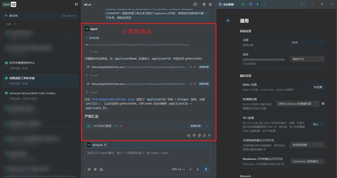Open the 主题 Dark dropdown
The width and height of the screenshot is (337, 178).
coord(307,43)
